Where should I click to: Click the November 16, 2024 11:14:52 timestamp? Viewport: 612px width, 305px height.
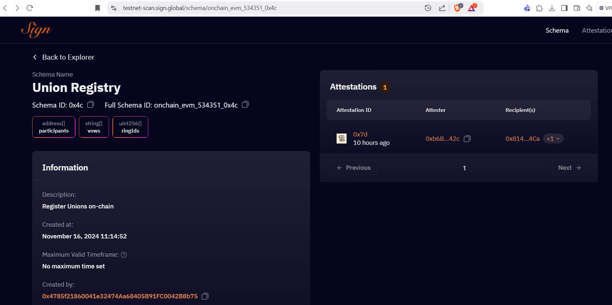(x=84, y=236)
